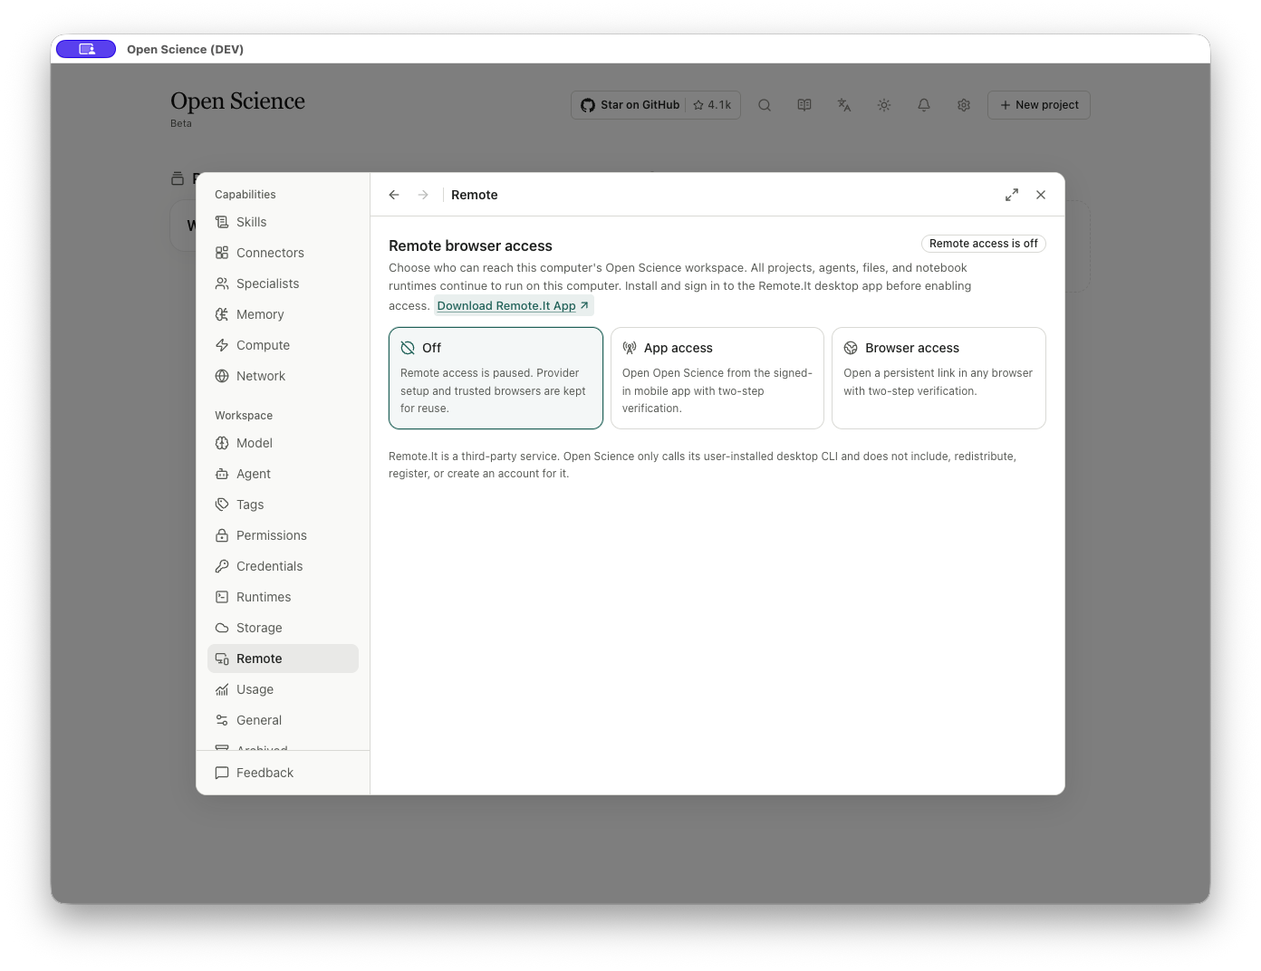
Task: Click the Open Science (DEV) window title
Action: pos(186,50)
